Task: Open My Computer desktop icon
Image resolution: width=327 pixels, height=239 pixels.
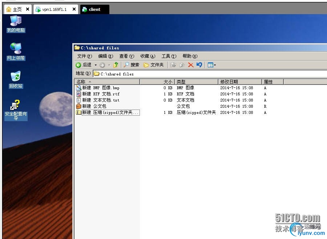Action: click(x=16, y=24)
